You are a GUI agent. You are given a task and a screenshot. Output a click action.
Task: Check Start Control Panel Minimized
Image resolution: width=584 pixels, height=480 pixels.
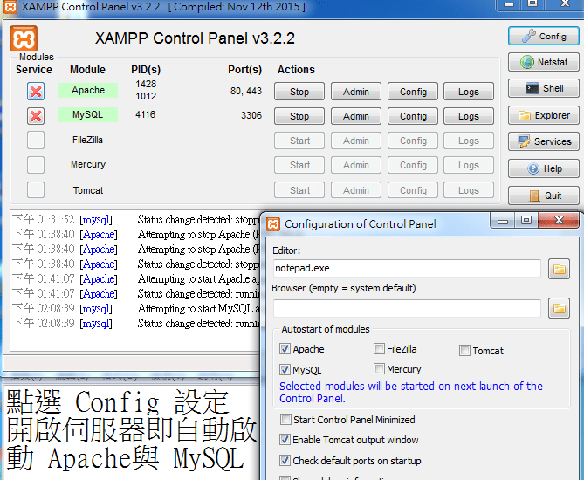285,420
